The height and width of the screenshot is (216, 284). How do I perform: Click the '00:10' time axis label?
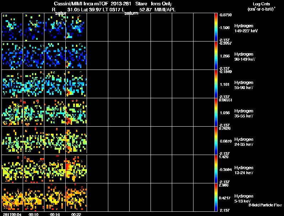[34, 214]
